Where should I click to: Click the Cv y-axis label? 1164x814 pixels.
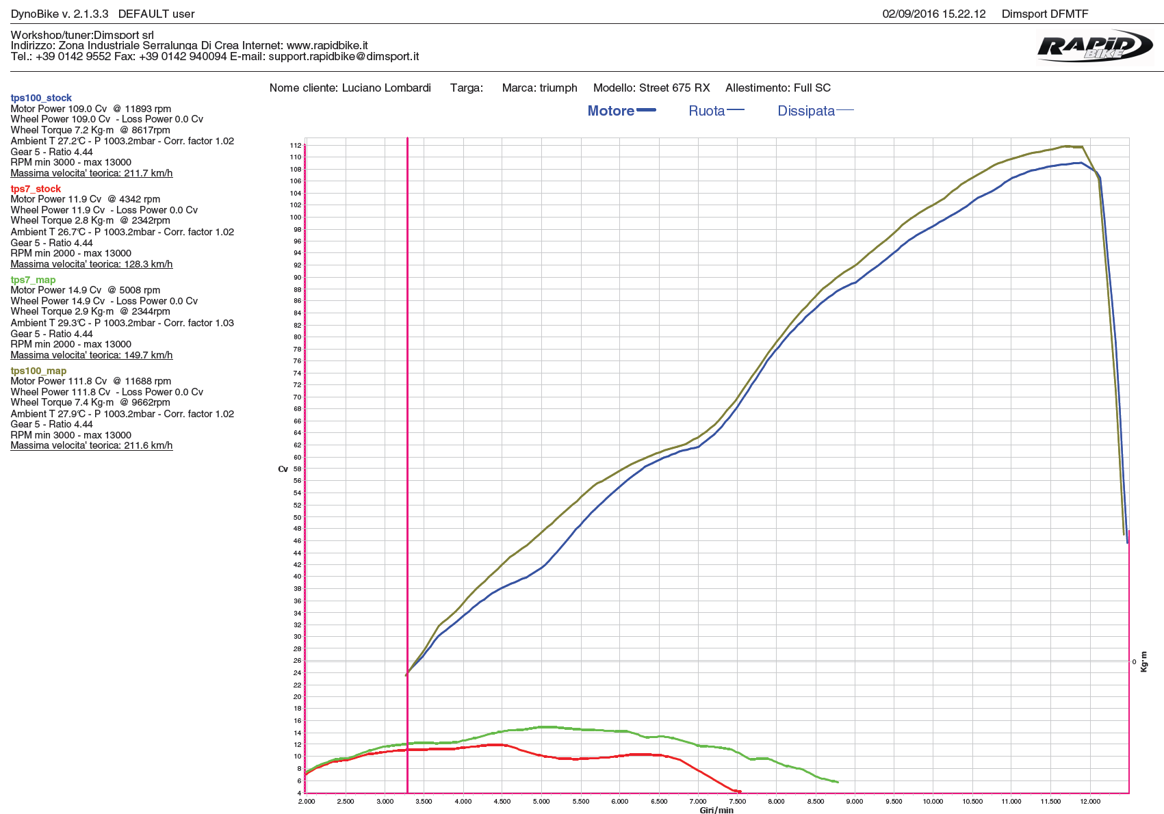coord(283,469)
